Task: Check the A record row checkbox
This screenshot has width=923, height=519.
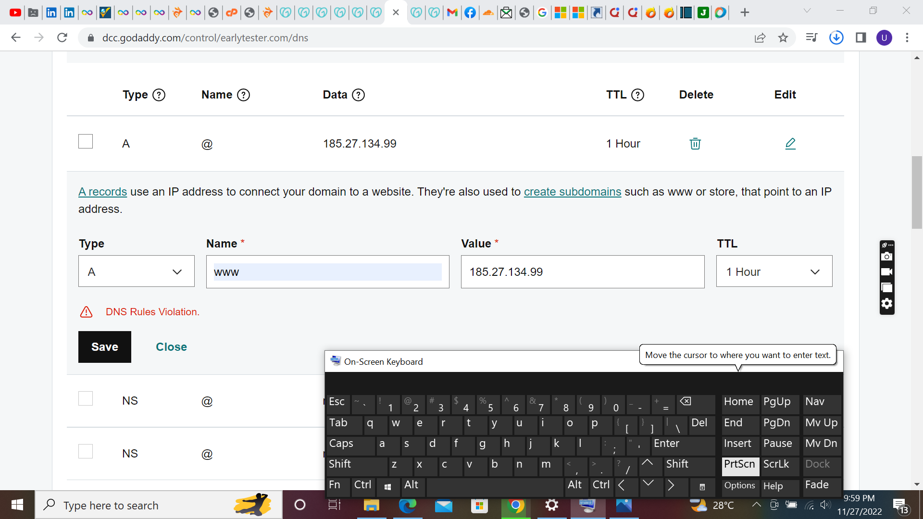Action: 86,141
